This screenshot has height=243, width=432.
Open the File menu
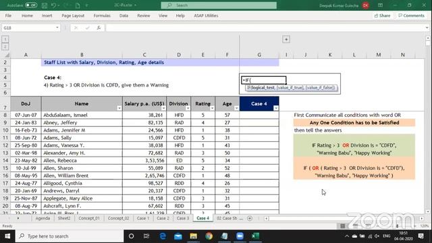(8, 16)
